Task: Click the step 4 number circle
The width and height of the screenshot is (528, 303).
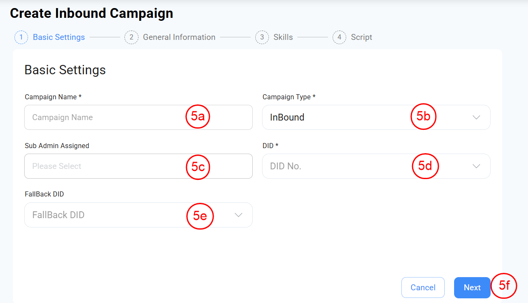Action: 339,37
